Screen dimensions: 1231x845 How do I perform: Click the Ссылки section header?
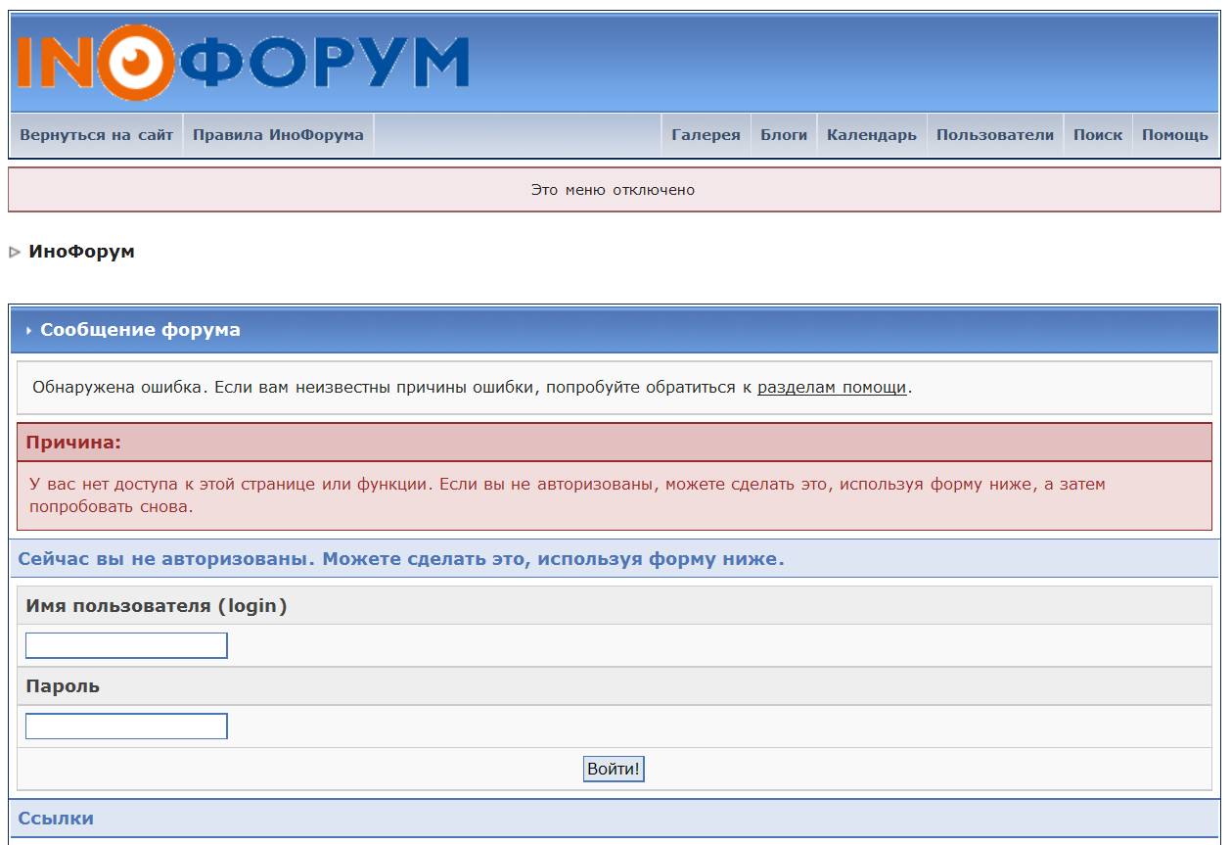pos(57,818)
